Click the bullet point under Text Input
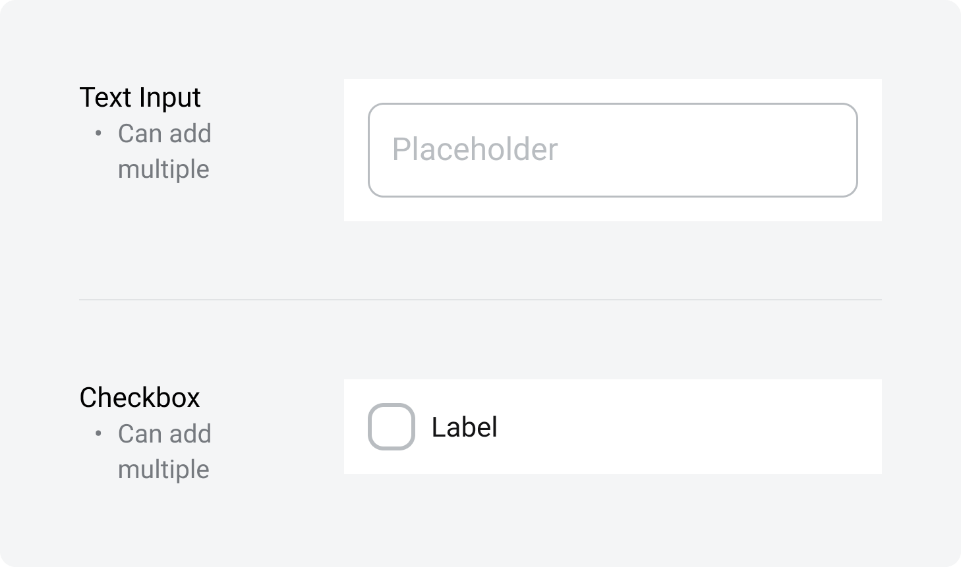 pos(99,133)
